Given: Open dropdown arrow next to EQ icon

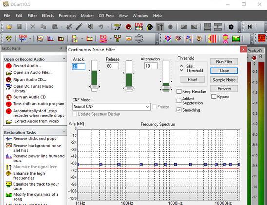Looking at the screenshot, I should tap(110, 39).
